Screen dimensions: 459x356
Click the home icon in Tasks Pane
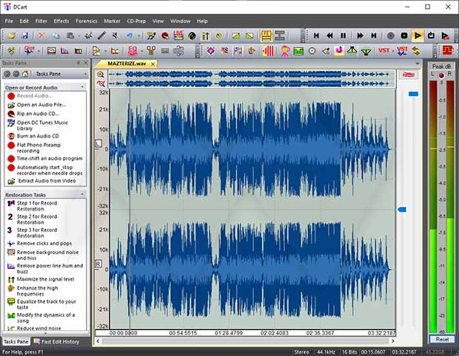(x=25, y=74)
